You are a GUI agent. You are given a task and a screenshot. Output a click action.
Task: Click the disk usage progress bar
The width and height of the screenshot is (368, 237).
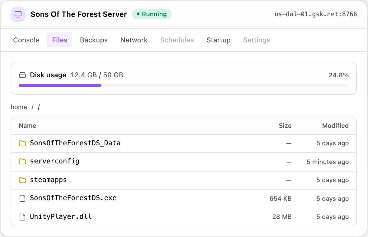click(x=184, y=85)
